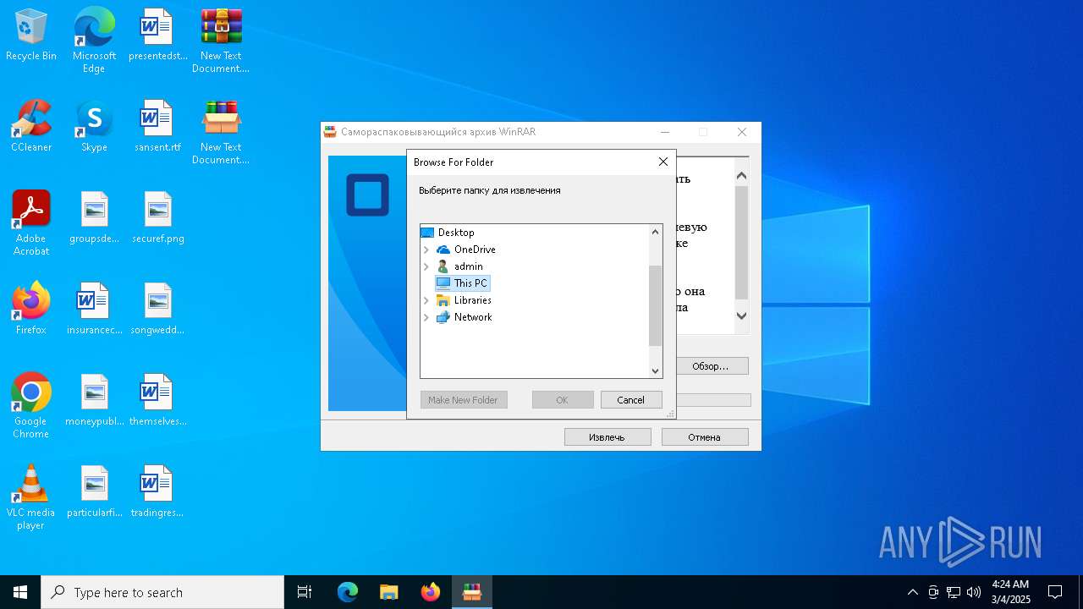
Task: Select tradingres Word document icon
Action: 157,491
